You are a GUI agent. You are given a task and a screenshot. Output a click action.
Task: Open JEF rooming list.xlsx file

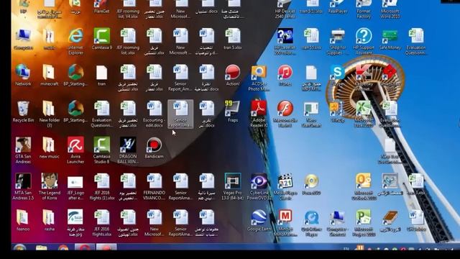point(128,42)
